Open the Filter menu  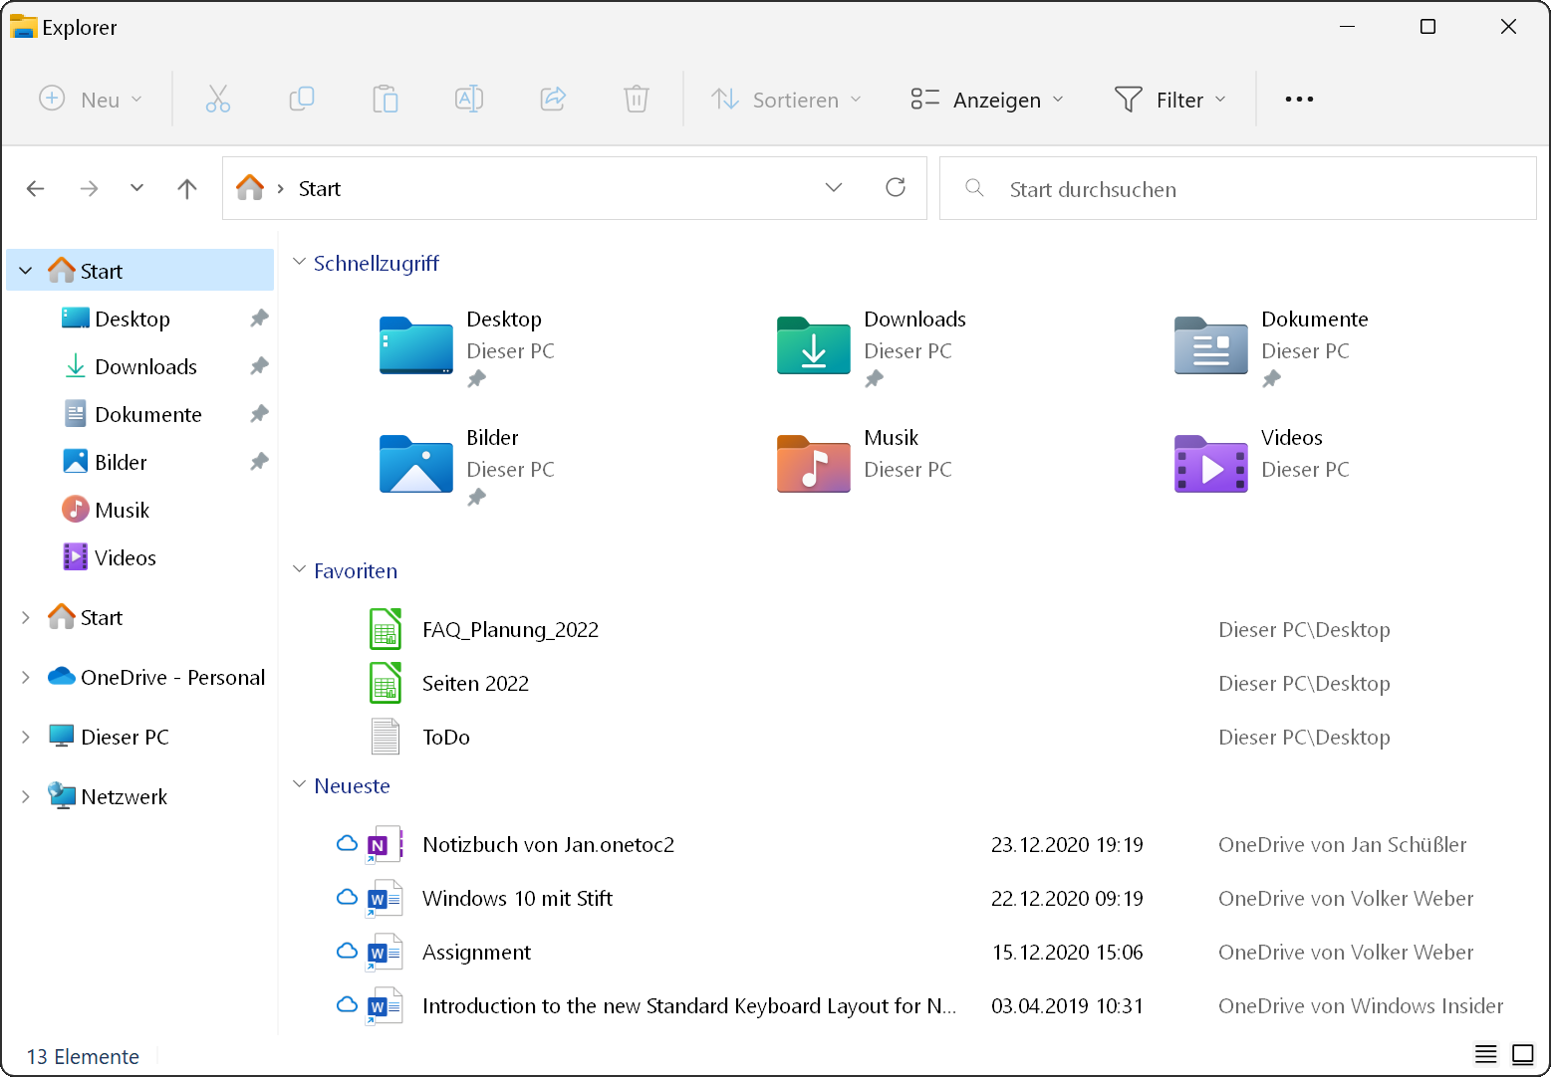pos(1169,100)
